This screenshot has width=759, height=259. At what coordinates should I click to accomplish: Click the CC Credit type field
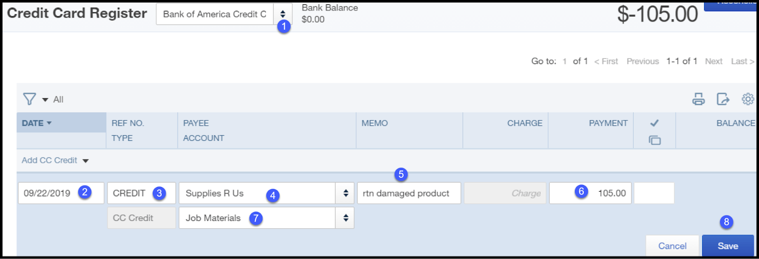pos(141,218)
